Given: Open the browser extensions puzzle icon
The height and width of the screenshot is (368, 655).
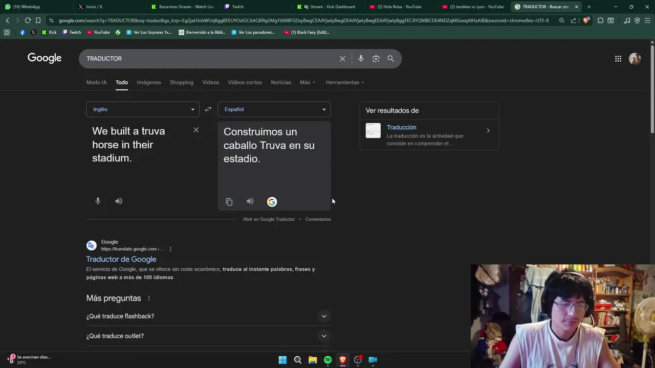Looking at the screenshot, I should pos(600,20).
